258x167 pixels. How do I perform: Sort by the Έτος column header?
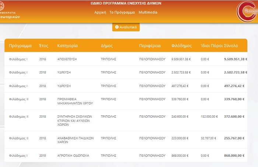[43, 46]
